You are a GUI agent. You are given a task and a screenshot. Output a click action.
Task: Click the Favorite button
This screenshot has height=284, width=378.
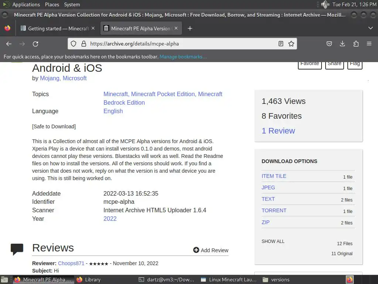coord(310,64)
